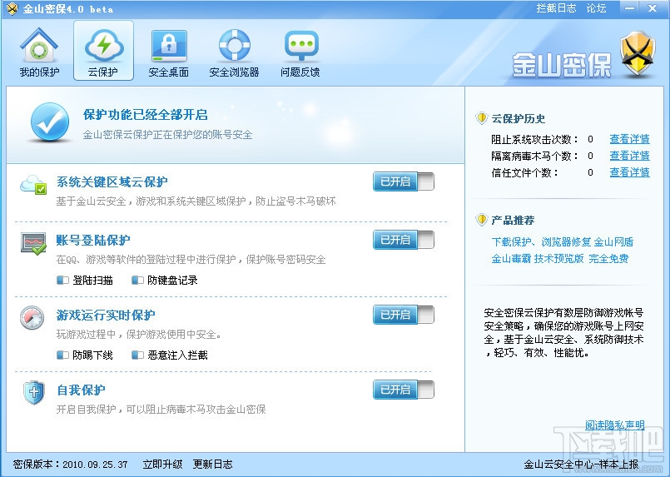View details for 隔离病毒木马个数
The height and width of the screenshot is (477, 670).
(x=629, y=156)
